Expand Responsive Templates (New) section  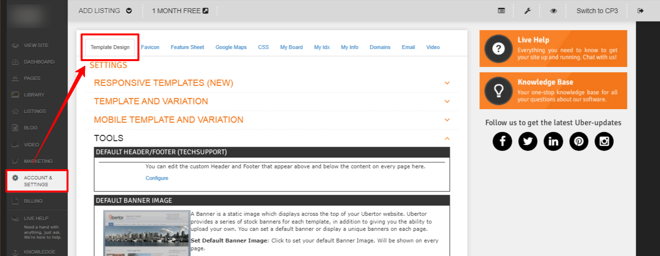point(447,83)
